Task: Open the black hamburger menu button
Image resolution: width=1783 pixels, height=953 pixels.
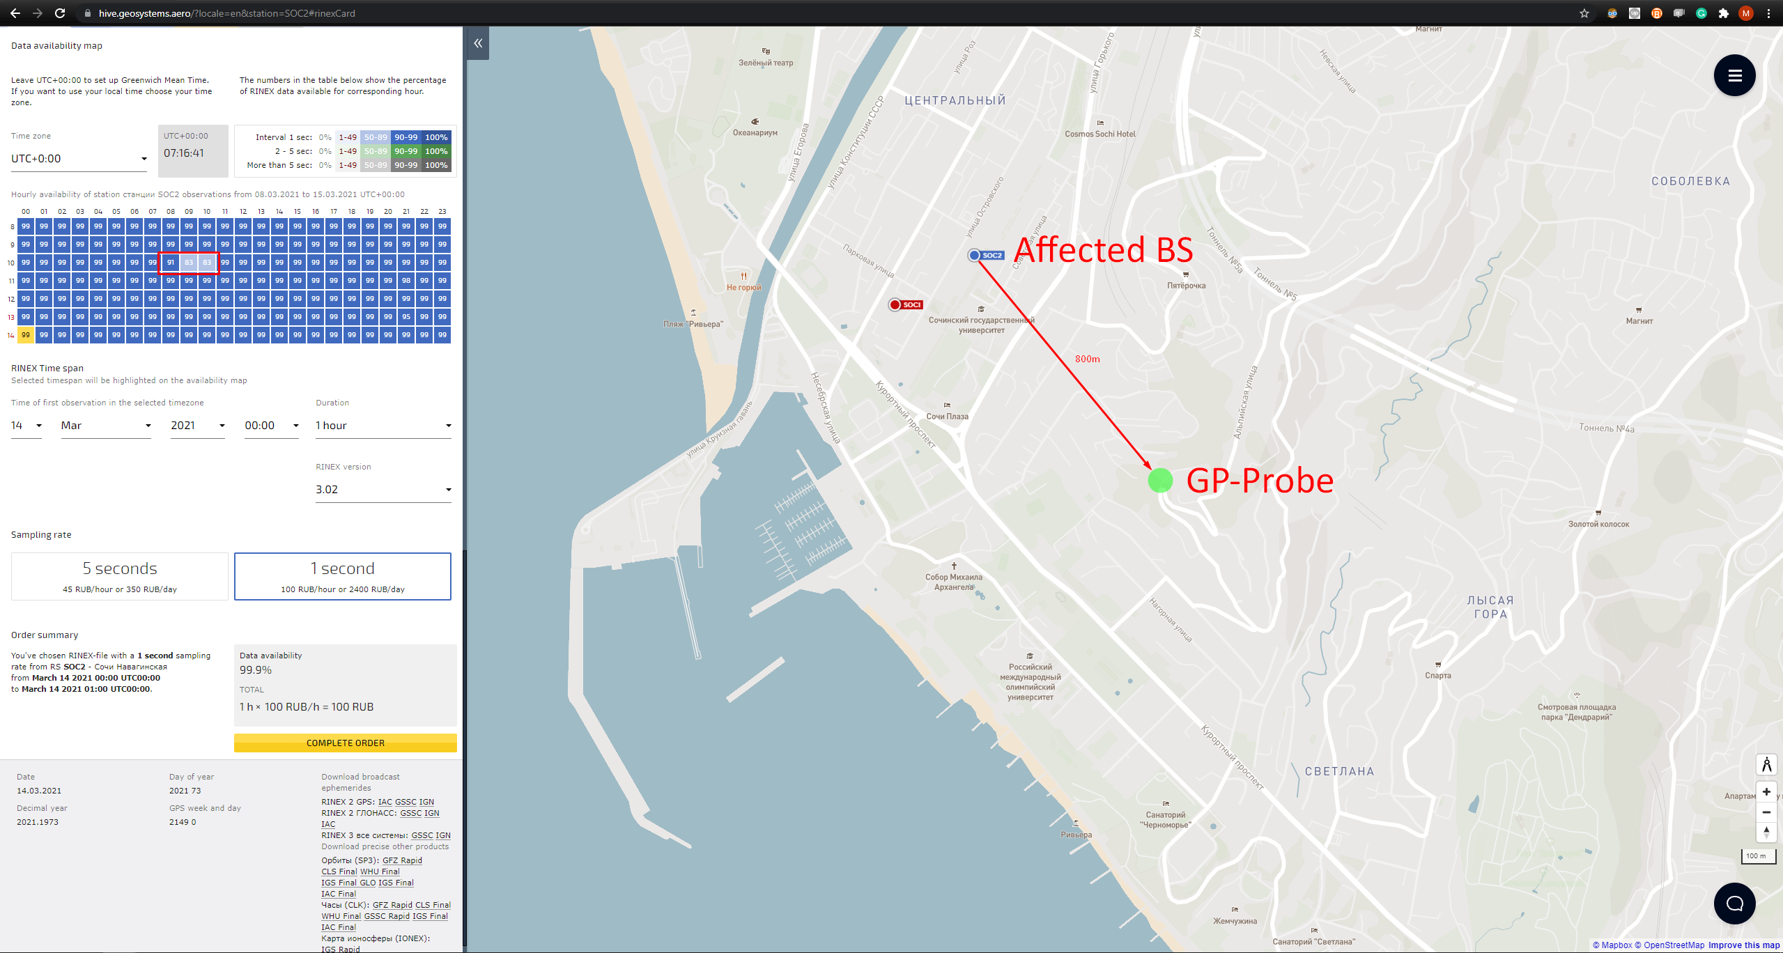Action: pyautogui.click(x=1734, y=75)
